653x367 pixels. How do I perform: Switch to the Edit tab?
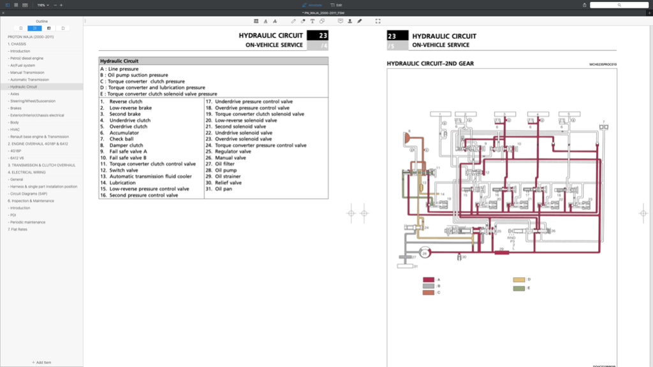(336, 5)
